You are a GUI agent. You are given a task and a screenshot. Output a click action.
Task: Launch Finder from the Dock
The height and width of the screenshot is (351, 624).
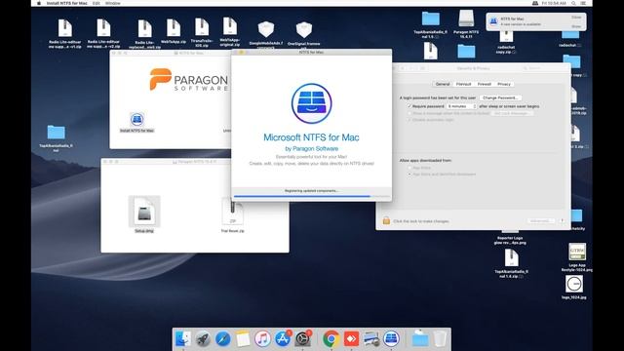pos(183,339)
